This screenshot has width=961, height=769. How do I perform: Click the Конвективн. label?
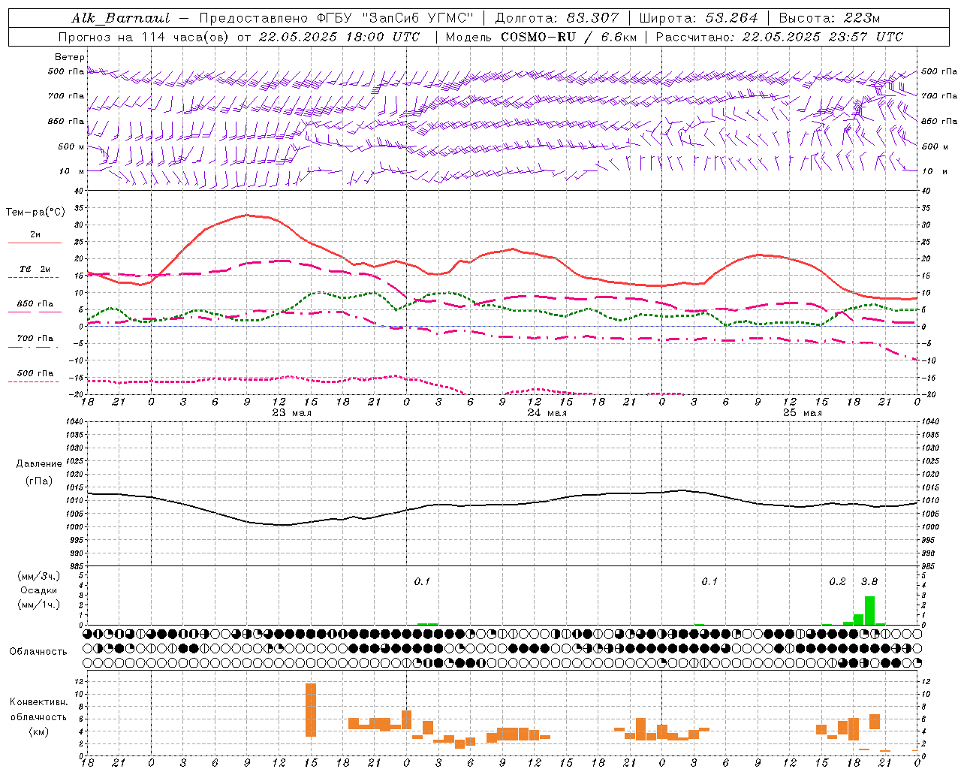(x=38, y=702)
